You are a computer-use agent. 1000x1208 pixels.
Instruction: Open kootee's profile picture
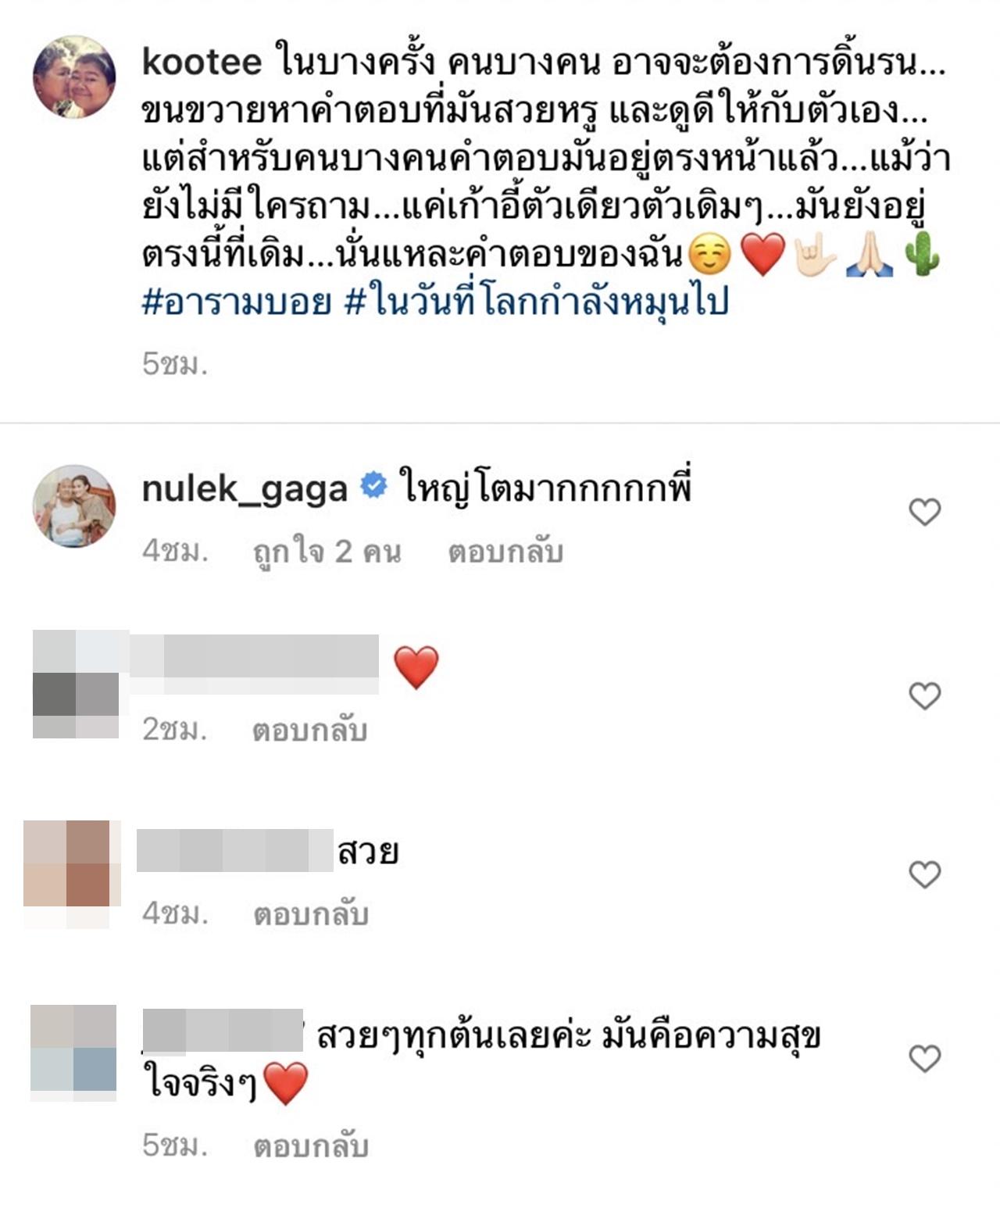74,77
